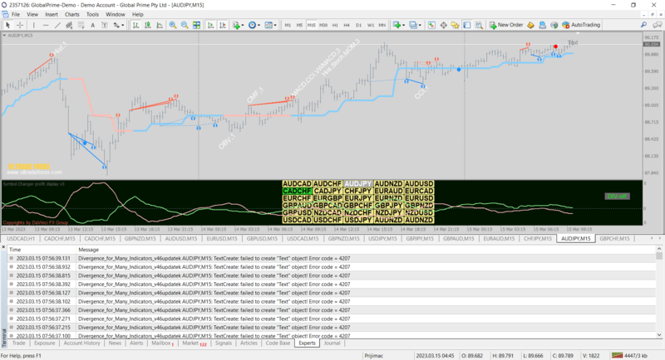Activate the D1 timeframe button
Screen dimensions: 665x360
click(358, 26)
